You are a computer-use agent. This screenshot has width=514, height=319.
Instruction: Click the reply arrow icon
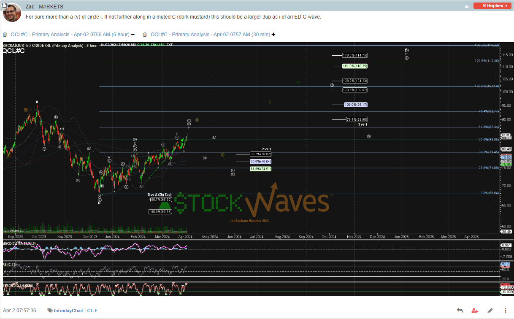point(460,311)
